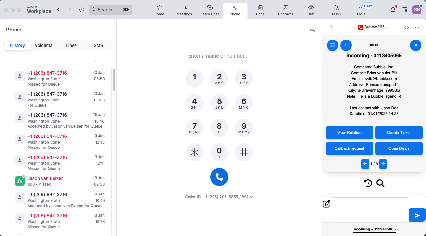The image size is (426, 236).
Task: Click the edit note pencil icon
Action: click(327, 204)
